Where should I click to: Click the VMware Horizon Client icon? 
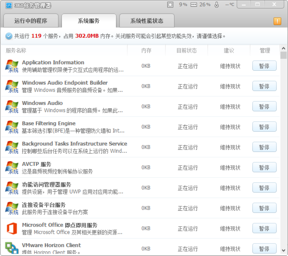coord(12,248)
